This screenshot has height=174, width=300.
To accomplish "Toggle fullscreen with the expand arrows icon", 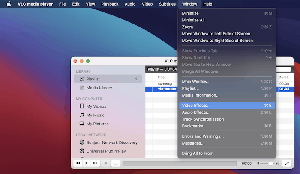I will (286, 163).
